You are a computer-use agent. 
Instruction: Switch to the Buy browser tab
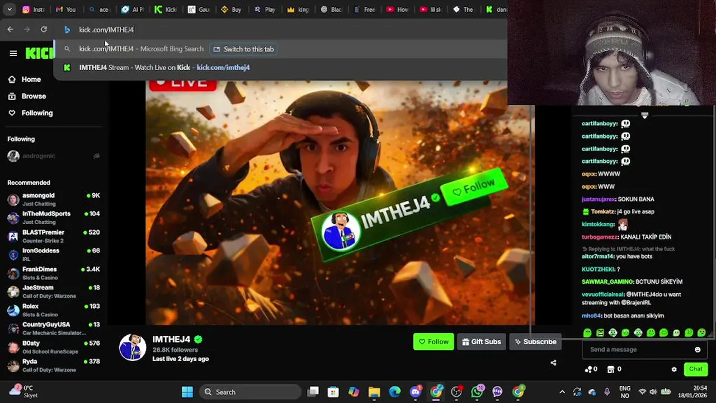[x=231, y=10]
